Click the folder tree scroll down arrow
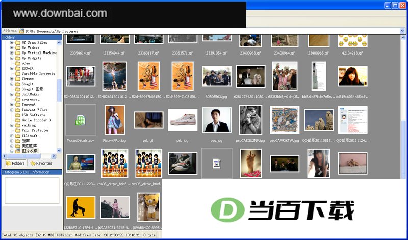The height and width of the screenshot is (240, 408). (59, 151)
